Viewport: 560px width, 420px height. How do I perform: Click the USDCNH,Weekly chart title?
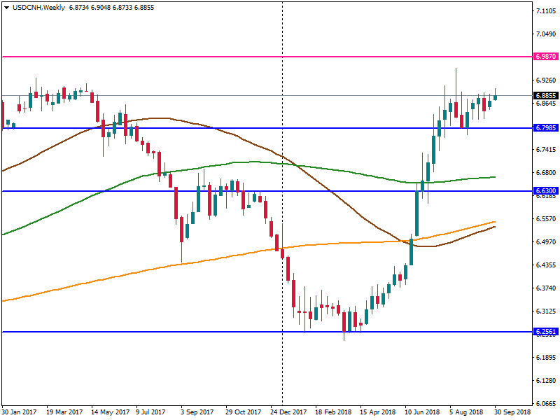coord(38,7)
